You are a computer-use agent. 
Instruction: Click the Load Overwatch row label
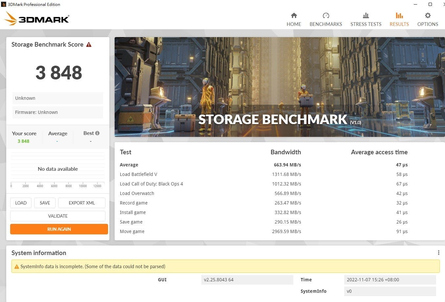tap(137, 193)
